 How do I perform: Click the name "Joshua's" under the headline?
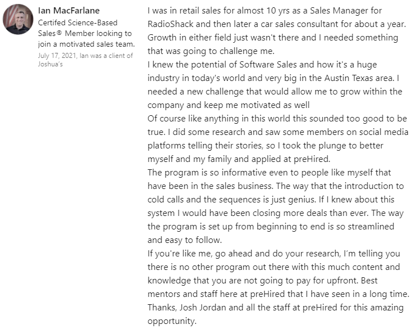point(51,64)
